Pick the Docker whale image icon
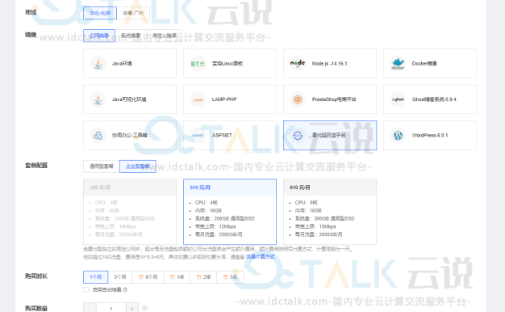The height and width of the screenshot is (312, 505). (398, 63)
